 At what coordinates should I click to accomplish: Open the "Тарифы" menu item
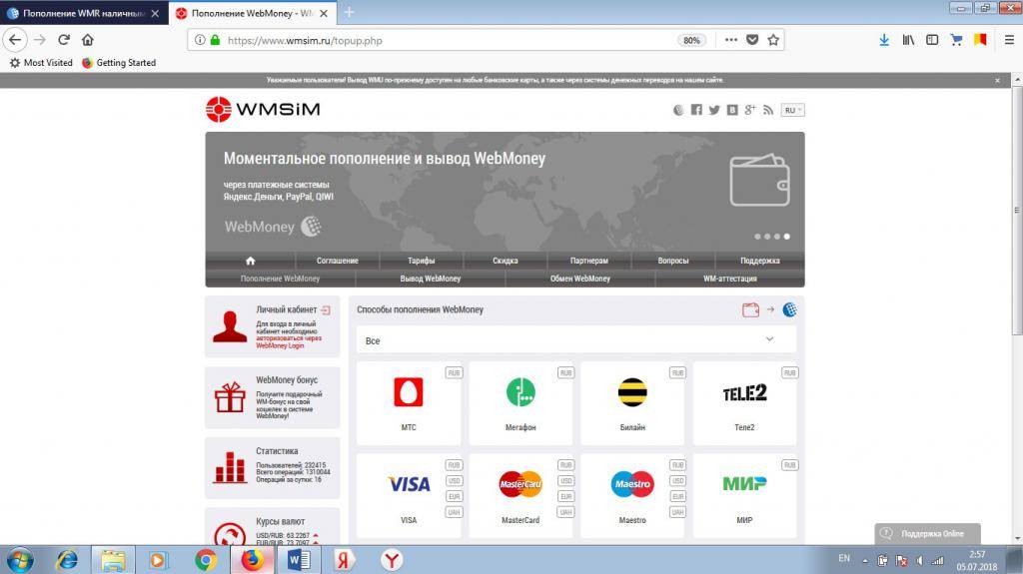(422, 261)
